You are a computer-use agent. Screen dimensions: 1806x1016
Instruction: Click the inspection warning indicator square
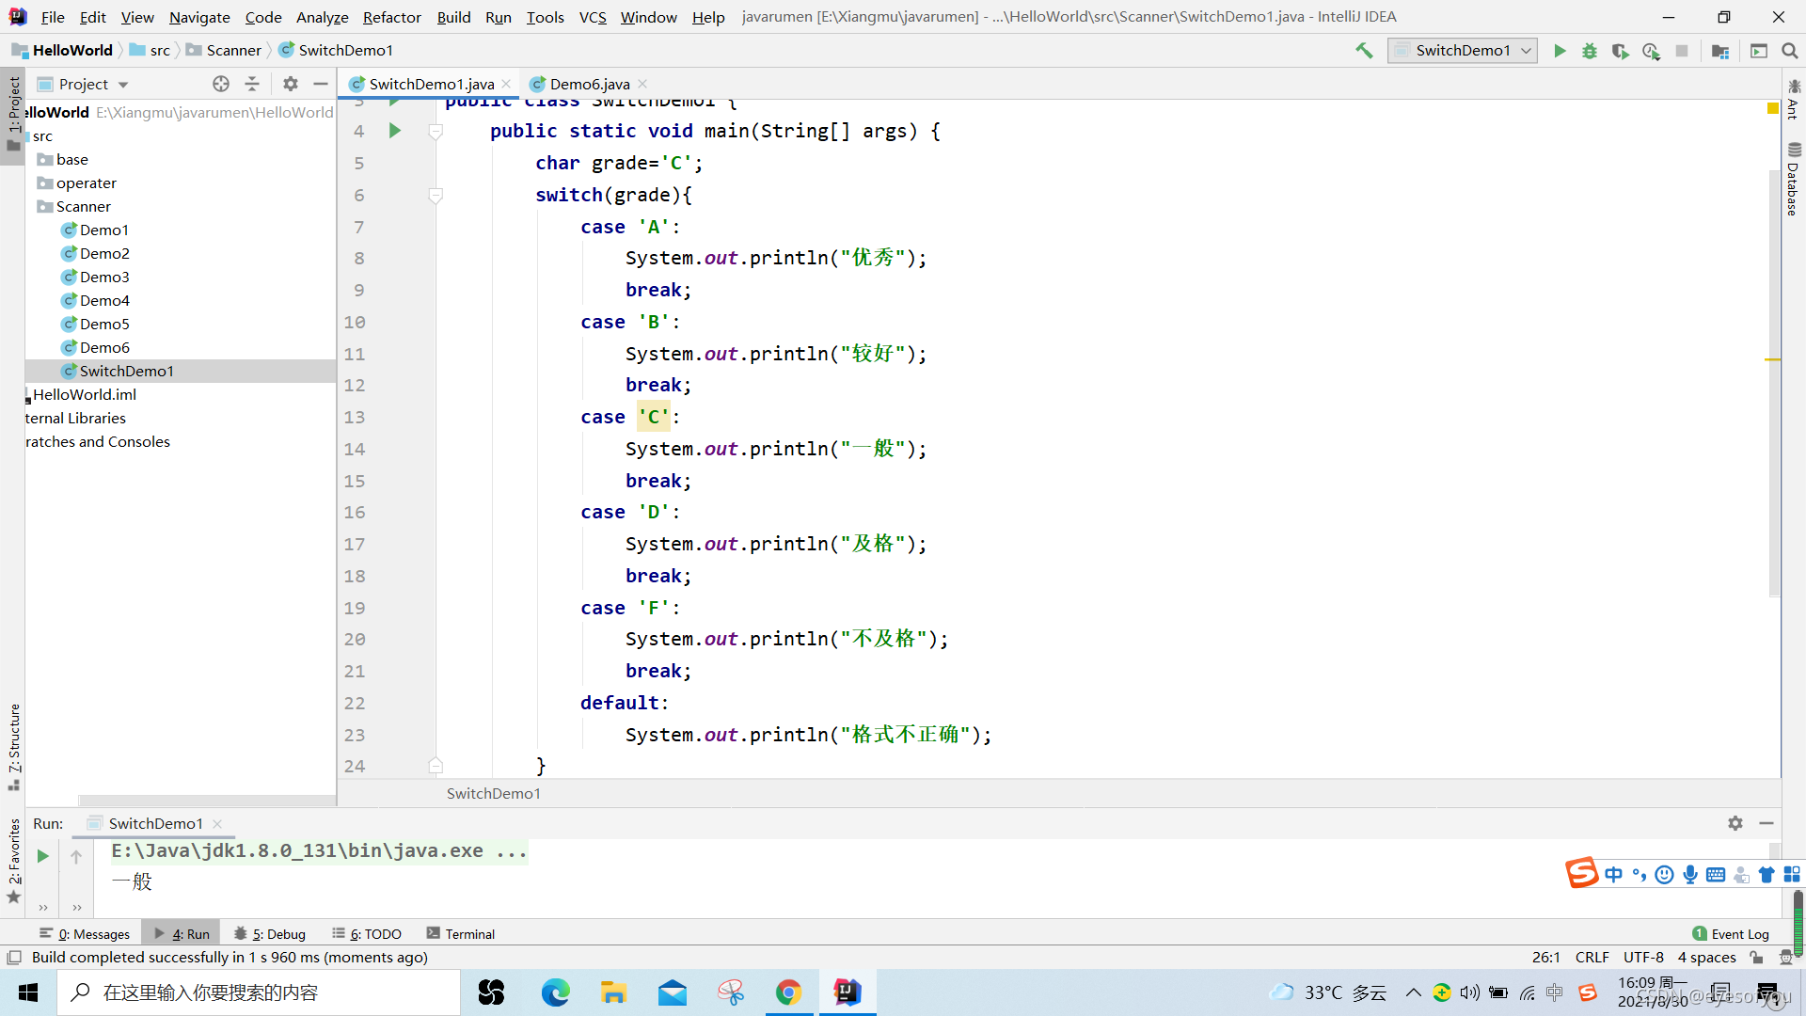click(1773, 109)
